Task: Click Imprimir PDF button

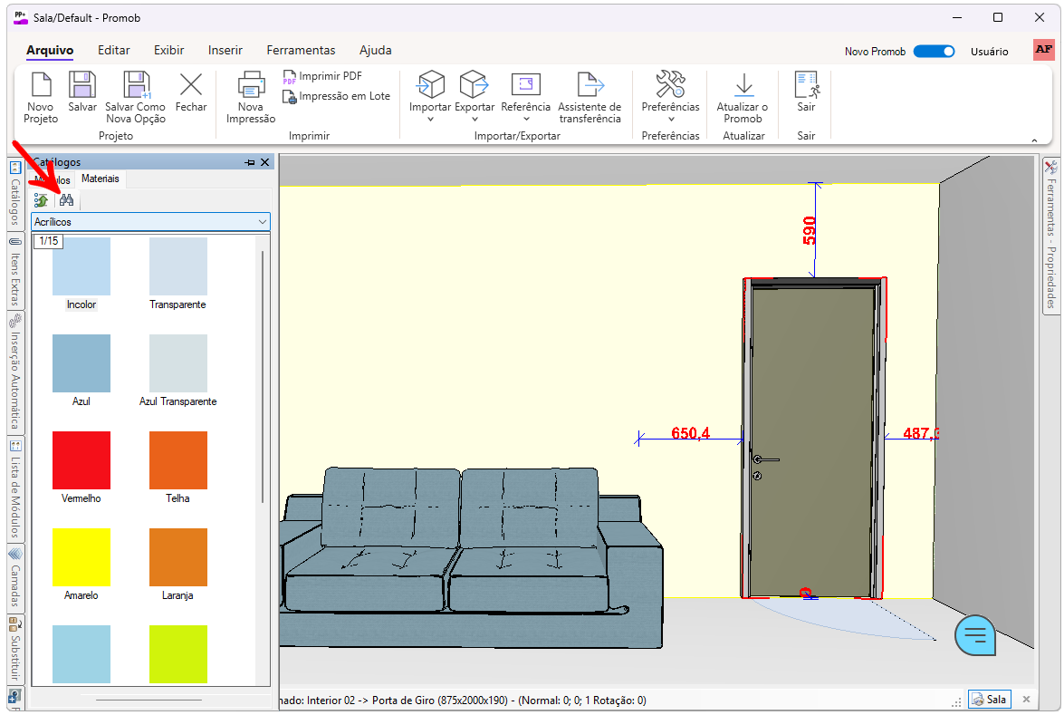Action: click(x=322, y=77)
